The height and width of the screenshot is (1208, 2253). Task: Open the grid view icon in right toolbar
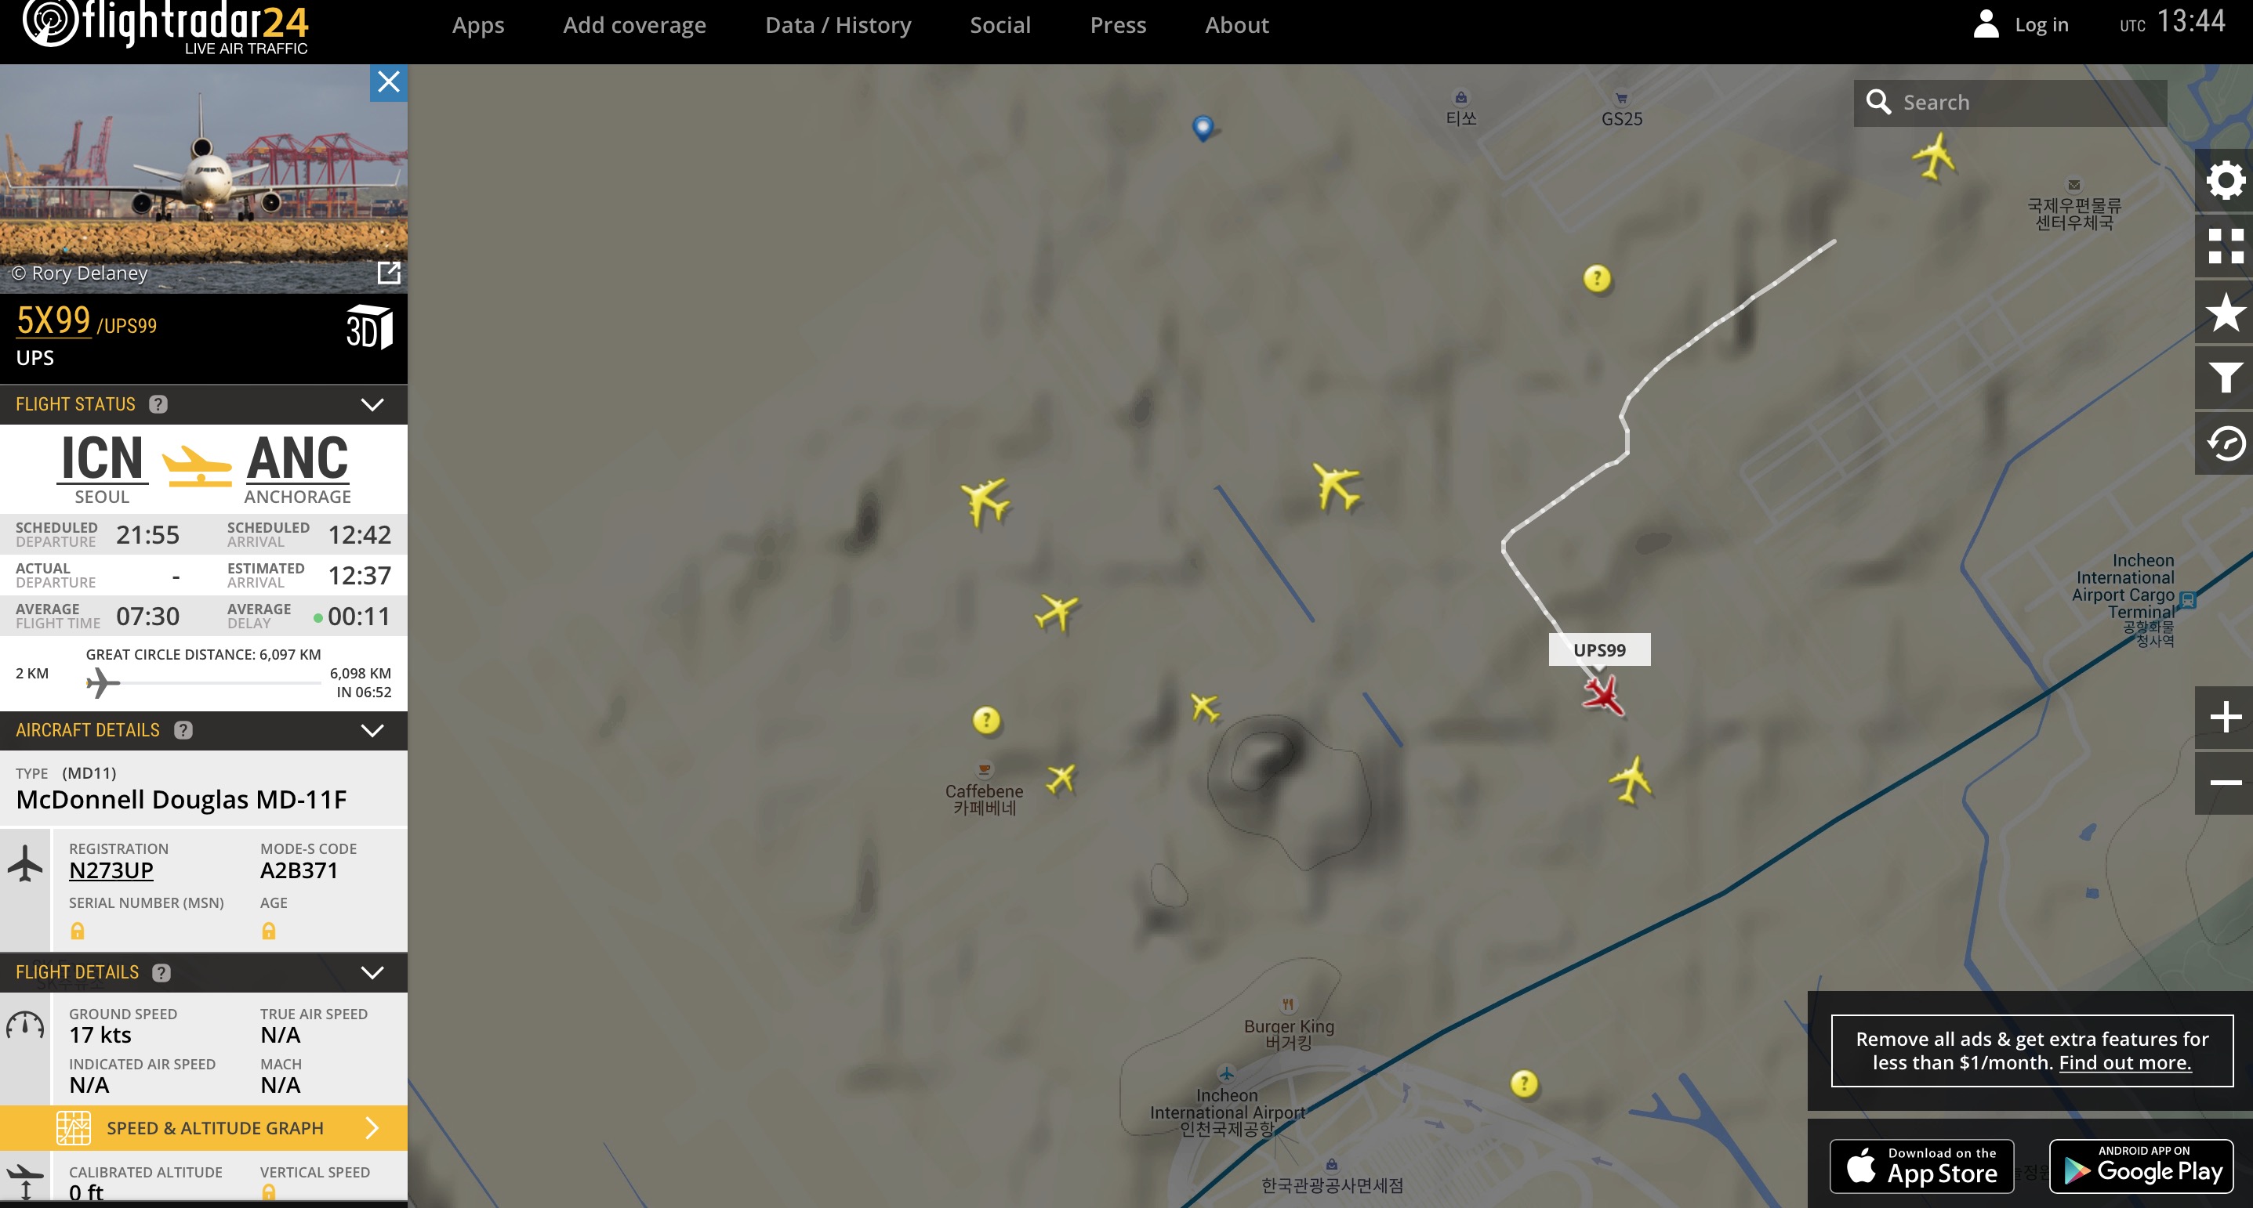click(x=2225, y=246)
